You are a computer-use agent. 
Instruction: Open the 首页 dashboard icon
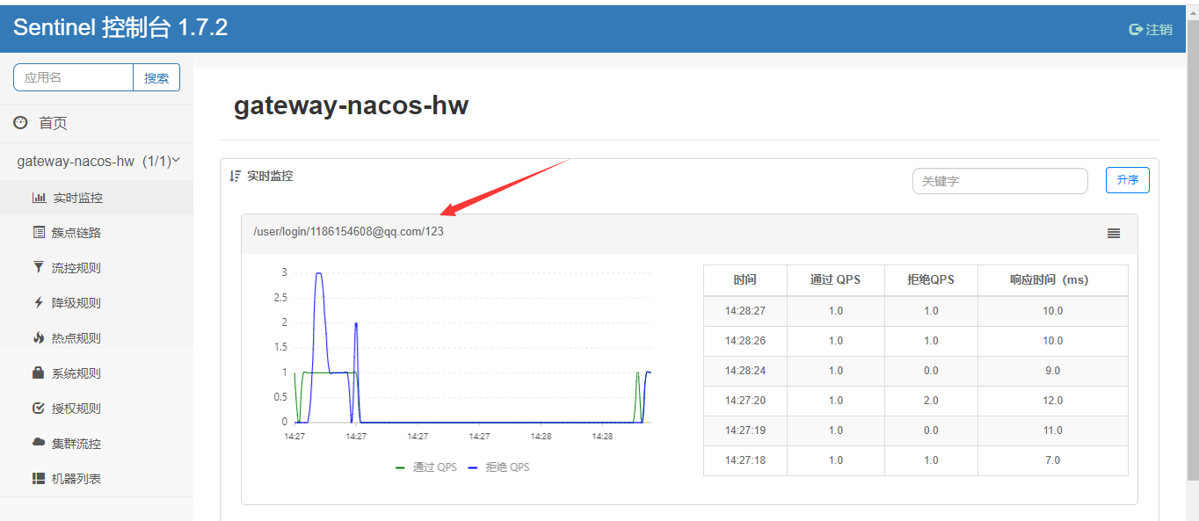point(20,122)
